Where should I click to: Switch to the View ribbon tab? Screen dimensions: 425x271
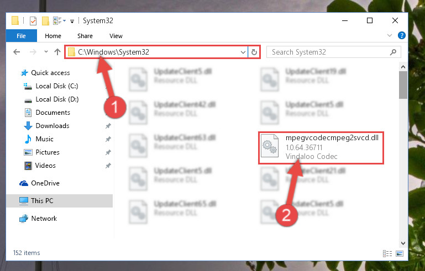tap(116, 36)
